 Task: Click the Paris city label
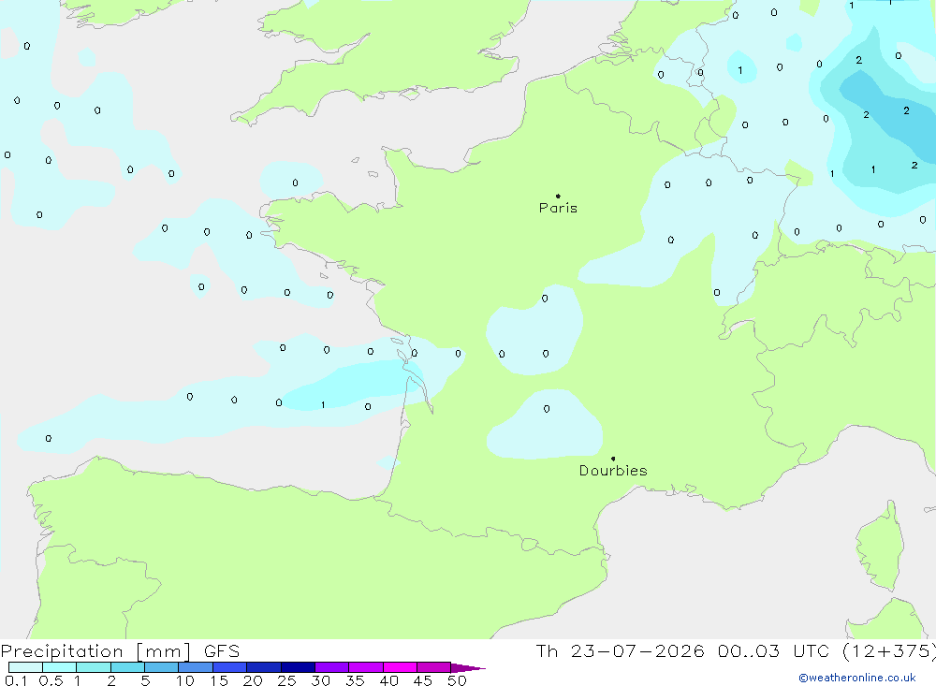tap(558, 208)
